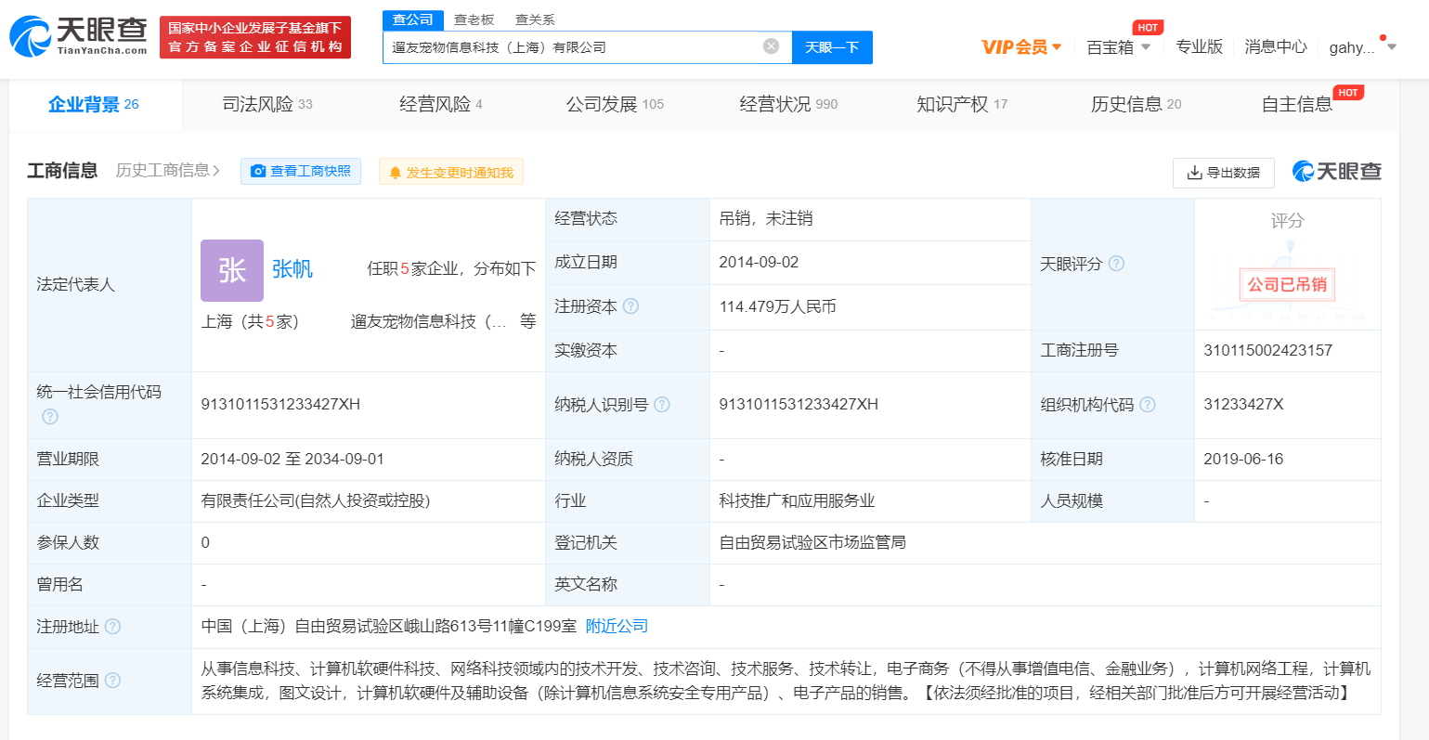Open the 专业版 link
This screenshot has height=740, width=1429.
1200,47
